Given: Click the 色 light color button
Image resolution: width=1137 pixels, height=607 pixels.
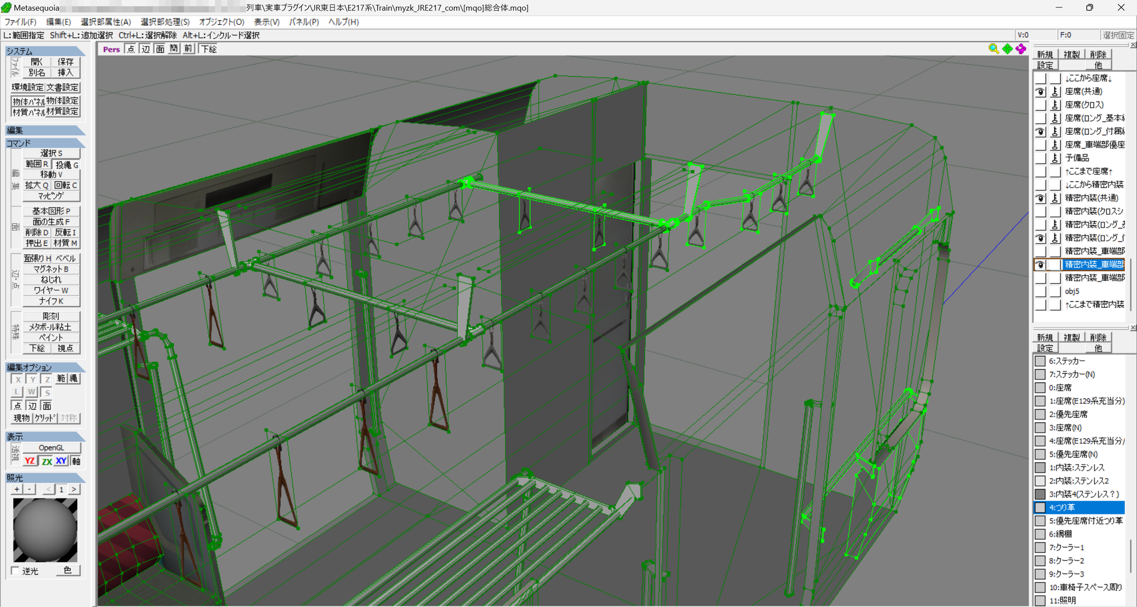Looking at the screenshot, I should coord(68,570).
